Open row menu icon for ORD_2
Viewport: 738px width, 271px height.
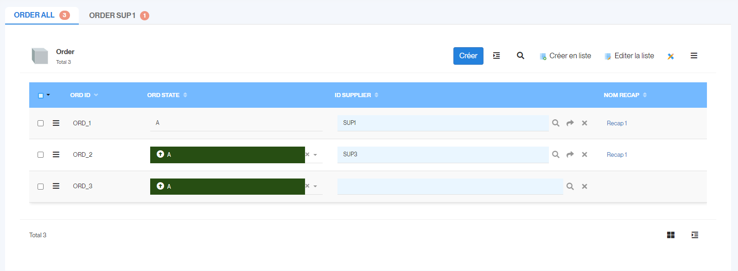(56, 154)
